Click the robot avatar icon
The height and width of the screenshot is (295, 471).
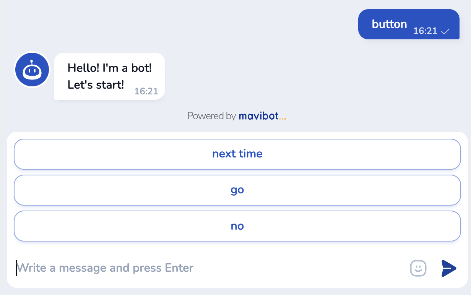[32, 70]
